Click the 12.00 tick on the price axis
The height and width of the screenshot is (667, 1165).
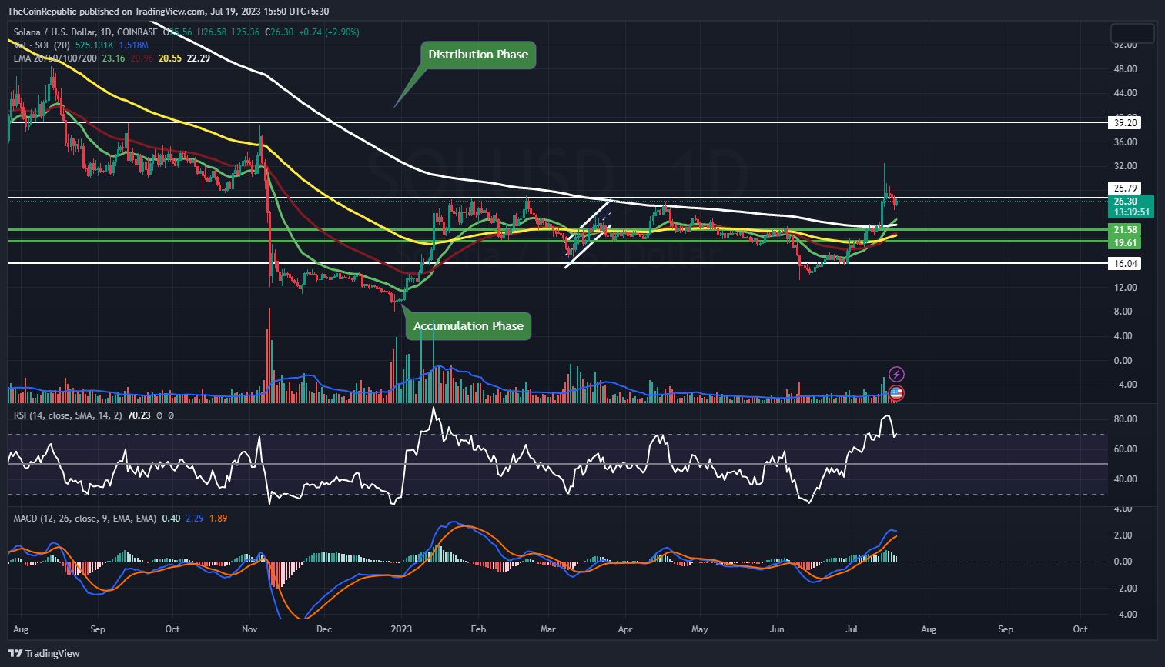pos(1124,288)
